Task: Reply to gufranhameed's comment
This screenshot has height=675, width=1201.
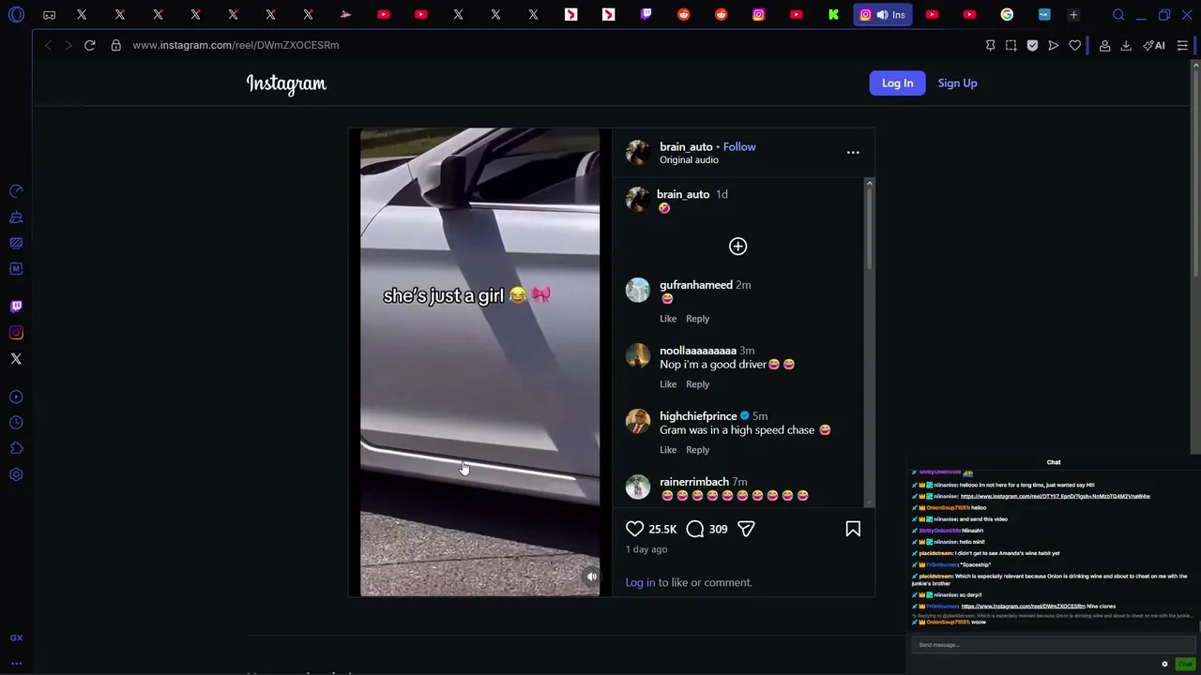Action: (697, 319)
